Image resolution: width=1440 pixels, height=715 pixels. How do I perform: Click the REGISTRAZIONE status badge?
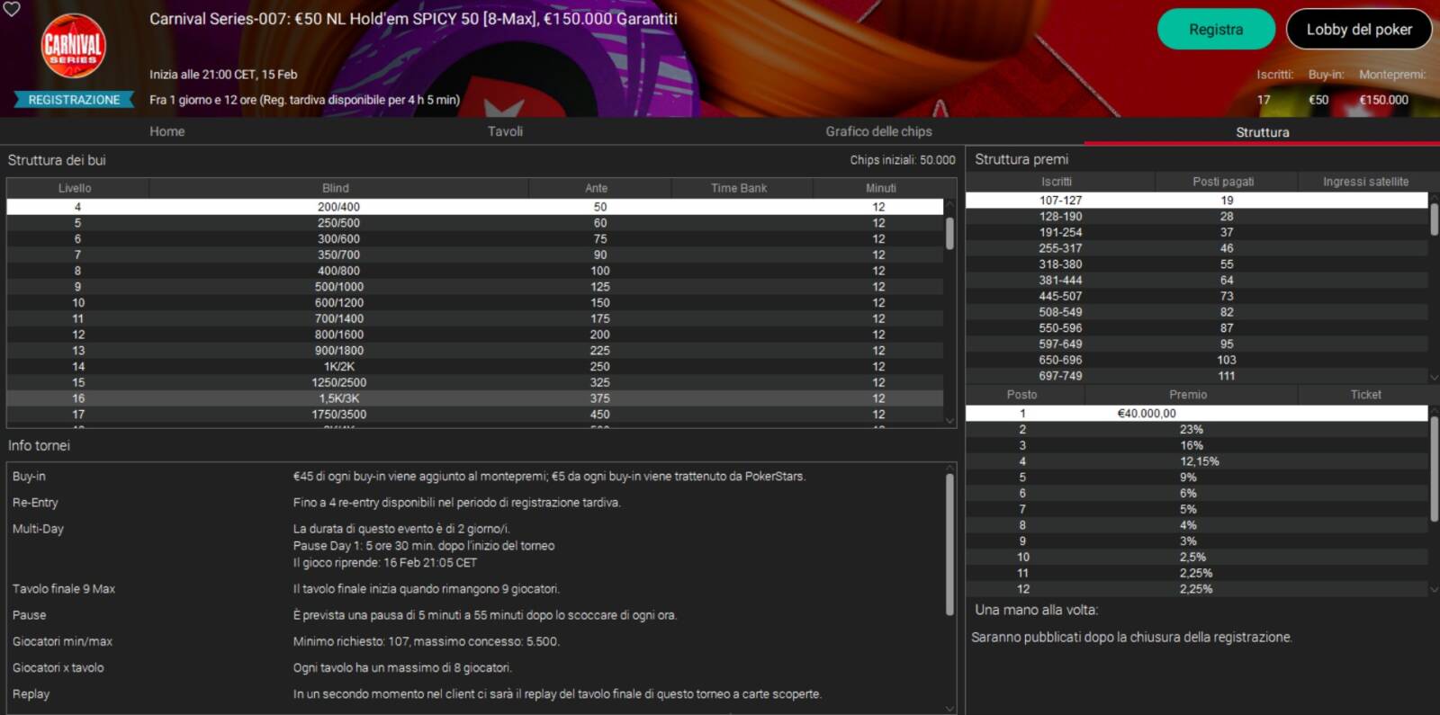tap(74, 100)
